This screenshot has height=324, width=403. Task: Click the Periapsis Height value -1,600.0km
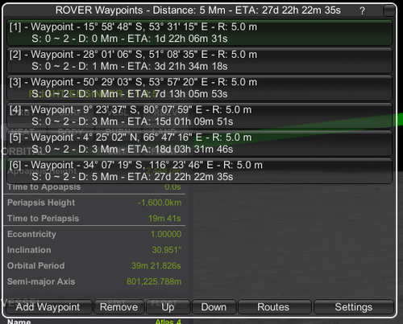coord(160,203)
